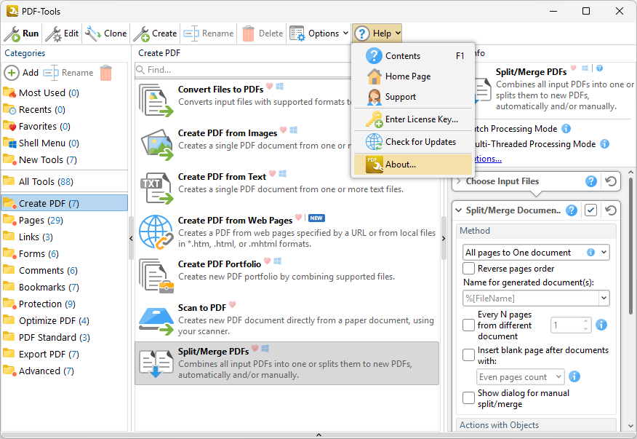Open the Options toolbar menu
637x439 pixels.
(319, 33)
